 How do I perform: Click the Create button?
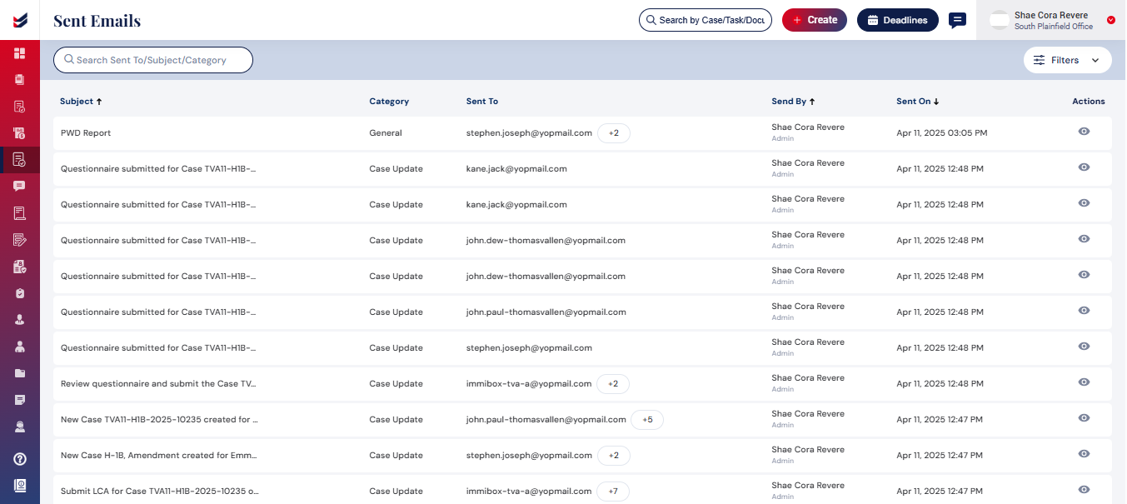coord(814,20)
